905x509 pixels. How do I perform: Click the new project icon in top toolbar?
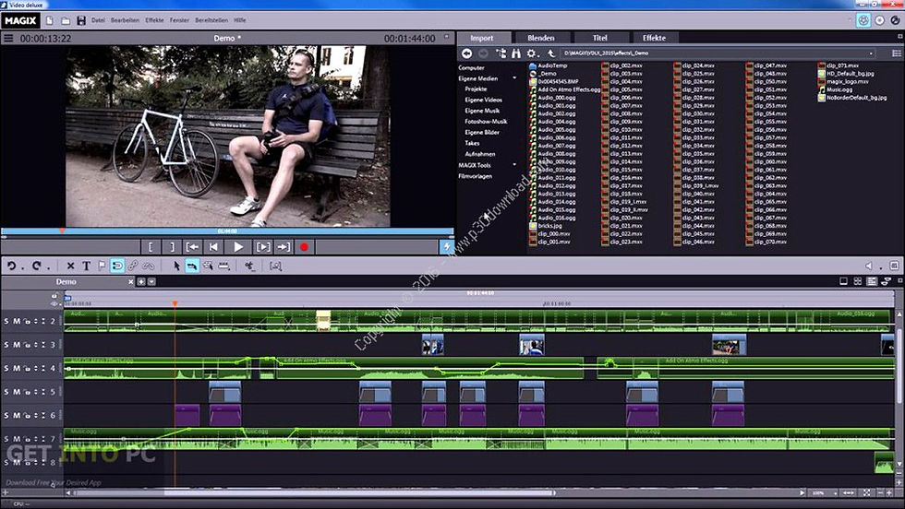50,21
